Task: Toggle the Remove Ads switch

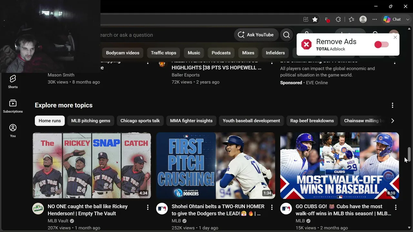Action: (381, 44)
